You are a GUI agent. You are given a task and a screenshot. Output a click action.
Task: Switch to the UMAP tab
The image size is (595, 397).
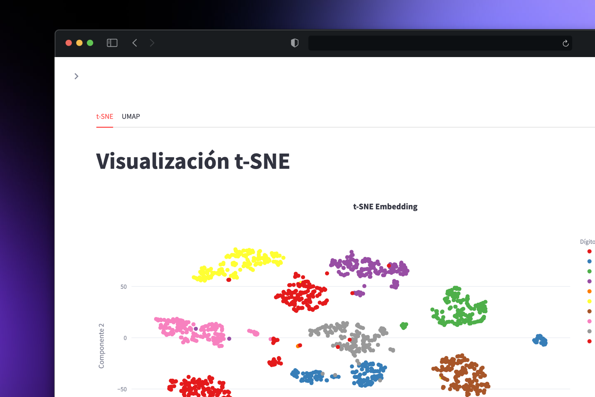[x=131, y=116]
